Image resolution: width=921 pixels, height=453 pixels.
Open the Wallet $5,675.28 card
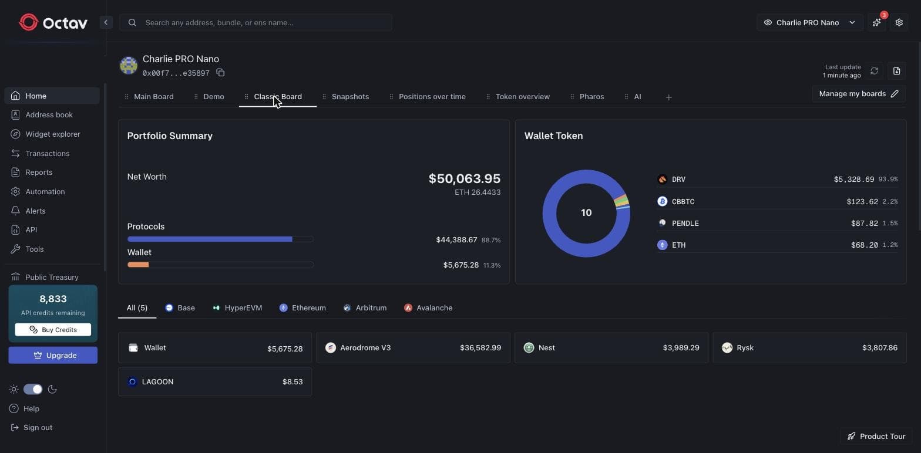click(x=215, y=348)
